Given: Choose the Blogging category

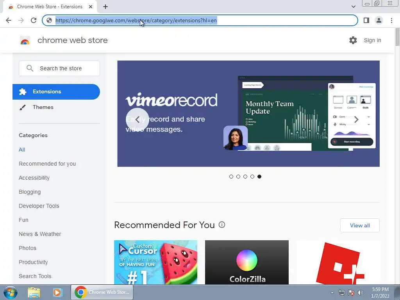Looking at the screenshot, I should tap(30, 192).
